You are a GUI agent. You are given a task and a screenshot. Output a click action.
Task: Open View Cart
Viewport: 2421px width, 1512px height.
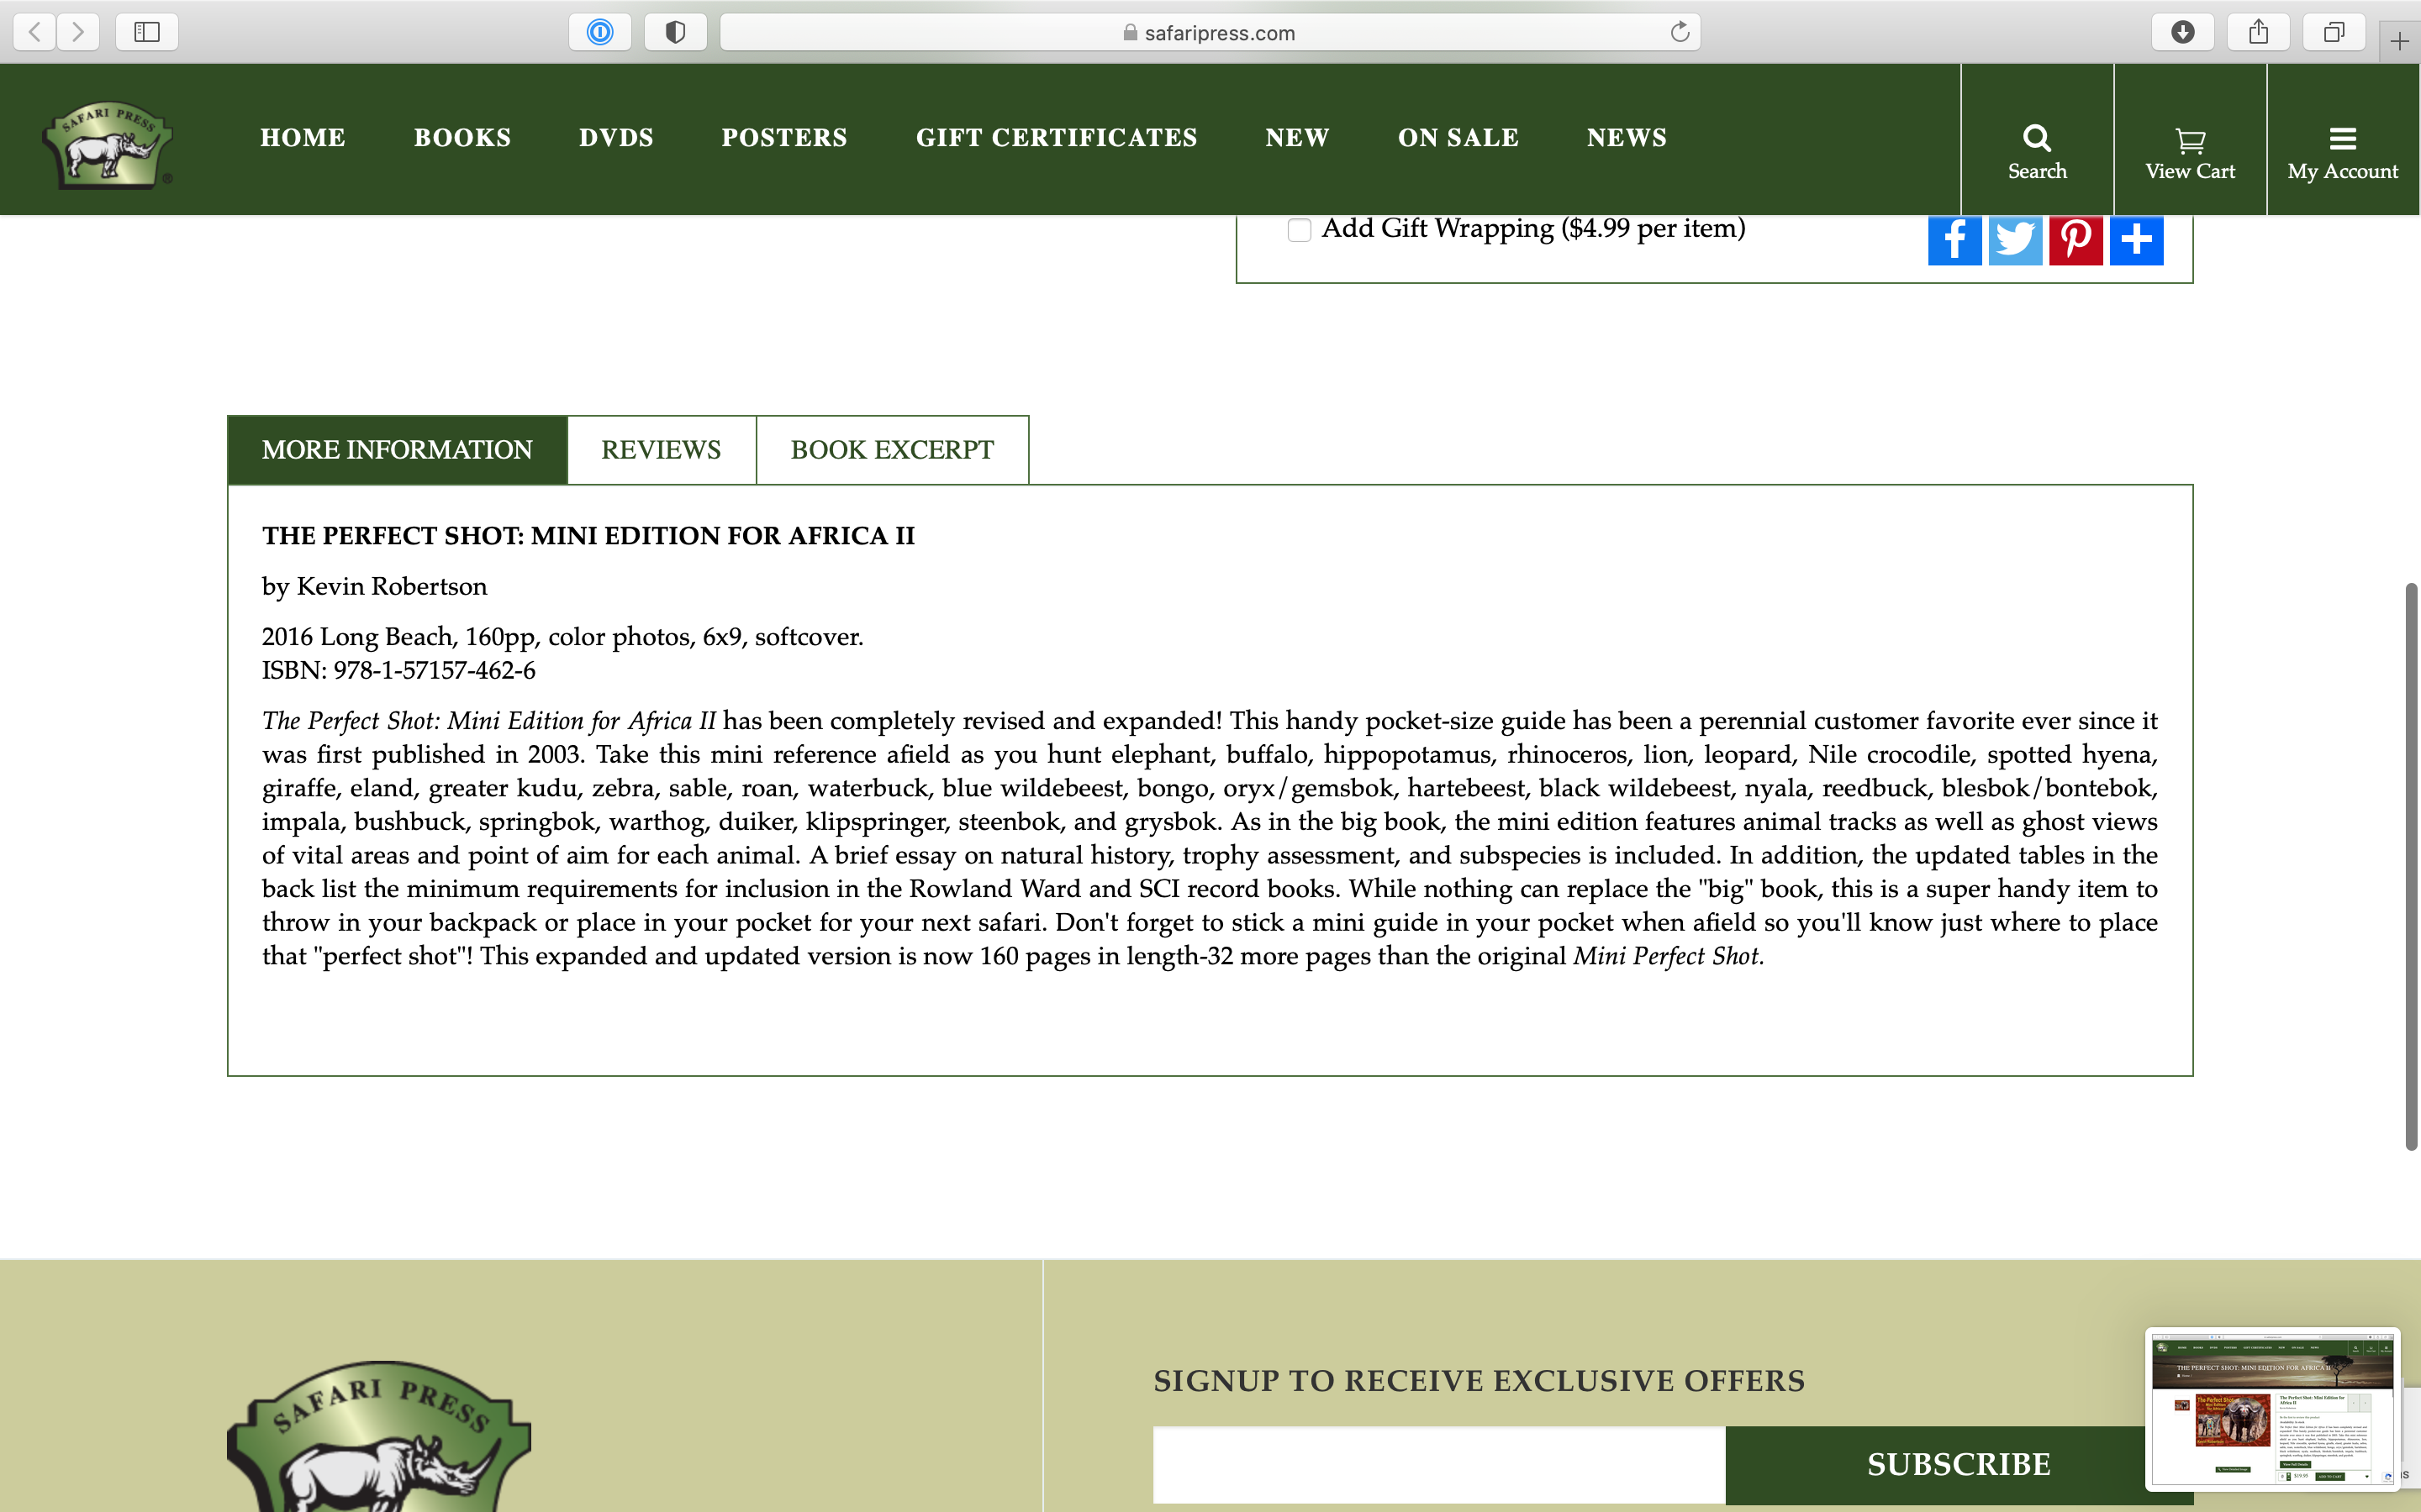tap(2190, 152)
